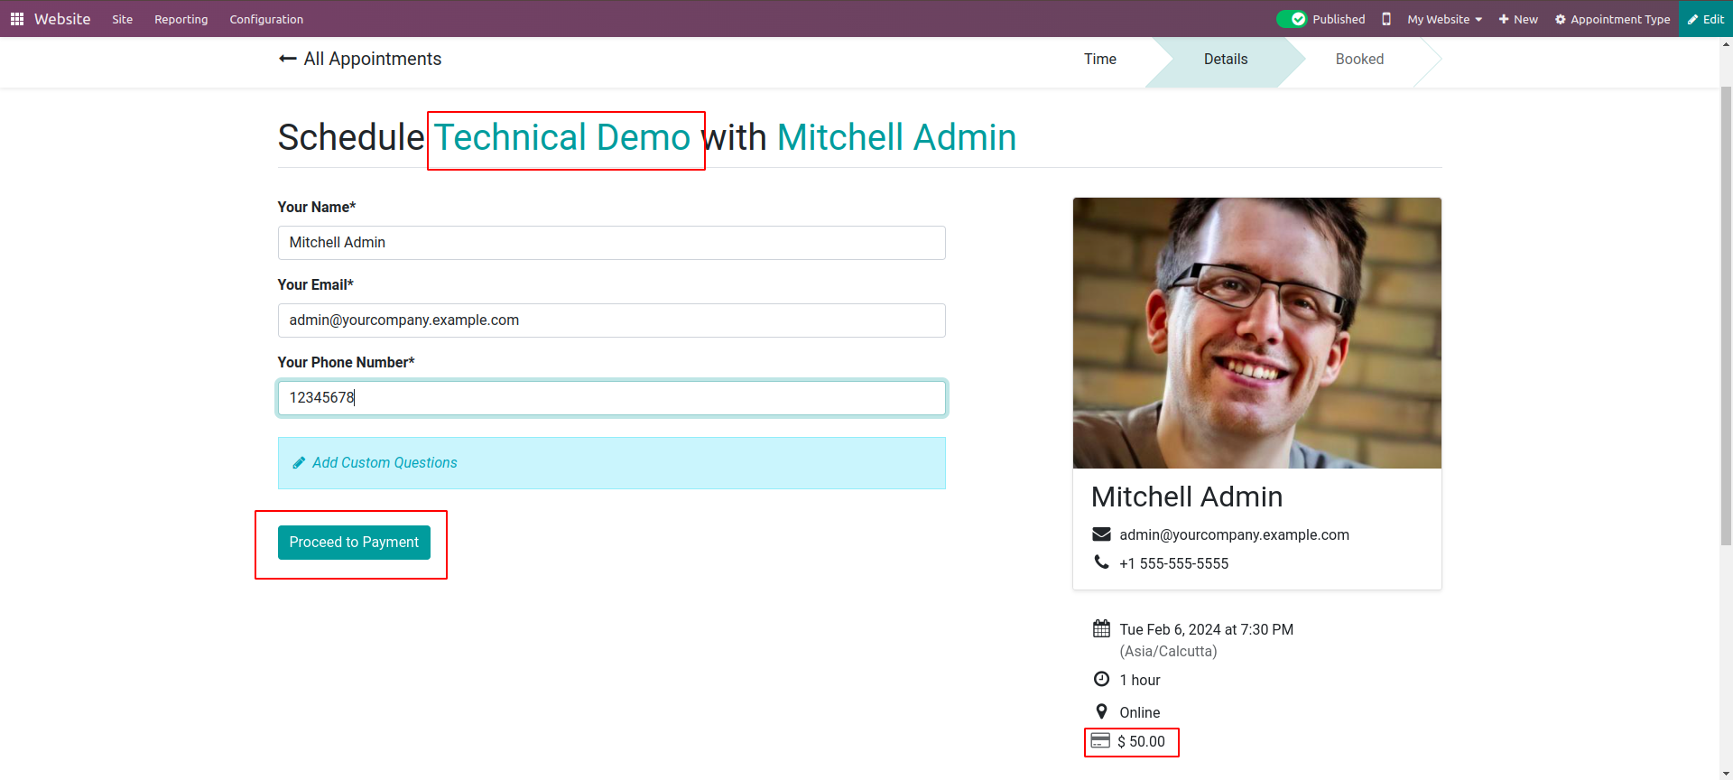Click the Mitchell Admin name on card
This screenshot has height=780, width=1733.
click(1187, 497)
